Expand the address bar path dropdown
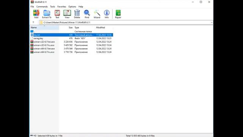The width and height of the screenshot is (243, 137). click(x=211, y=22)
